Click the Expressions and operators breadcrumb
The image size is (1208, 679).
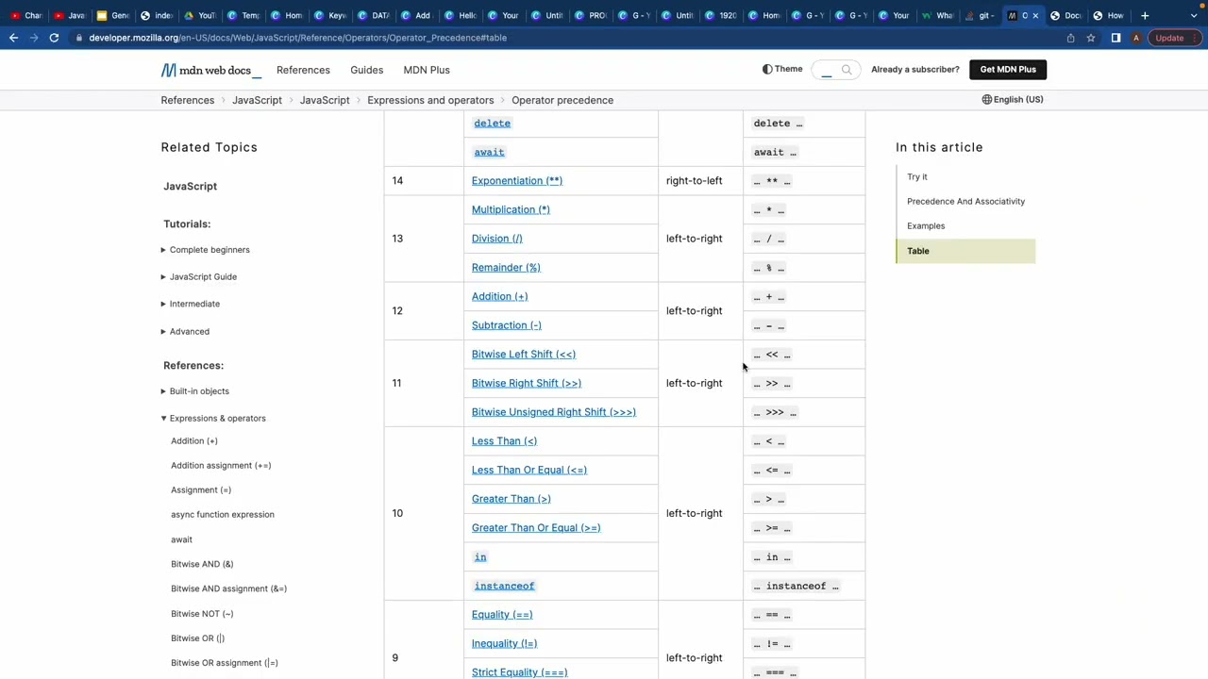[x=430, y=100]
